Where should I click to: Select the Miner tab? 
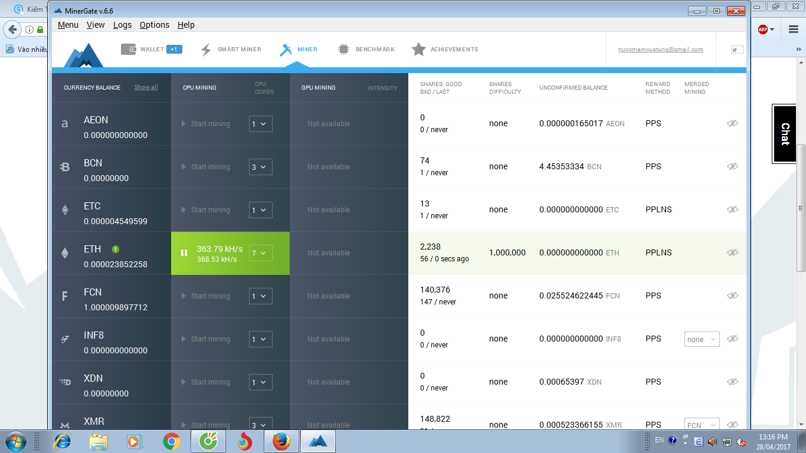pyautogui.click(x=299, y=50)
